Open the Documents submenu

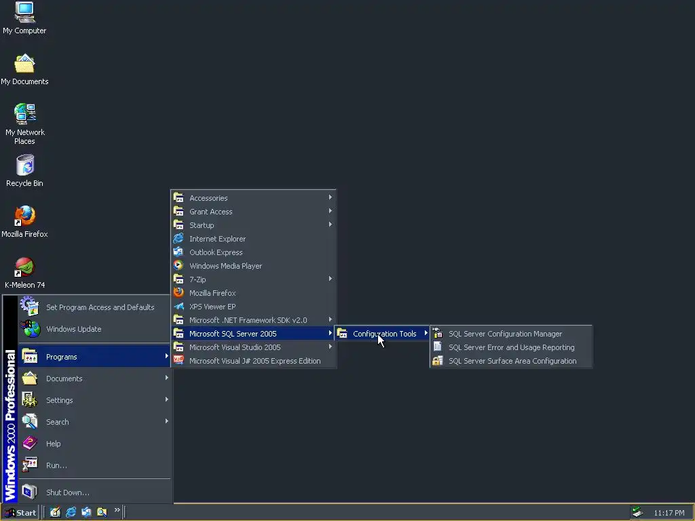point(94,379)
